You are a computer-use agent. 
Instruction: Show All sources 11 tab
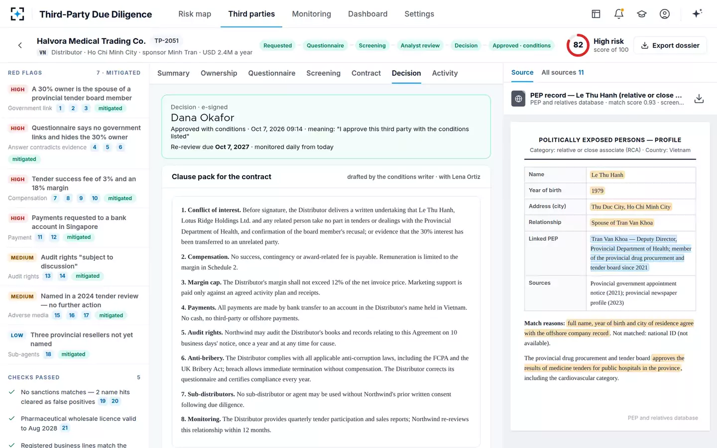pyautogui.click(x=563, y=73)
